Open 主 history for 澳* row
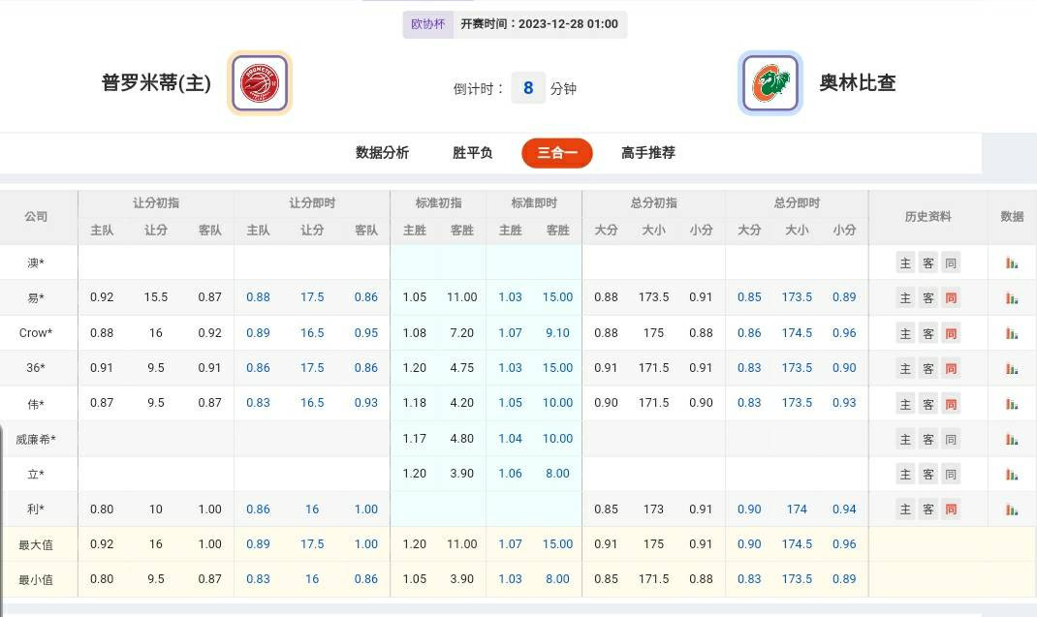Screen dimensions: 1037x617 point(905,263)
